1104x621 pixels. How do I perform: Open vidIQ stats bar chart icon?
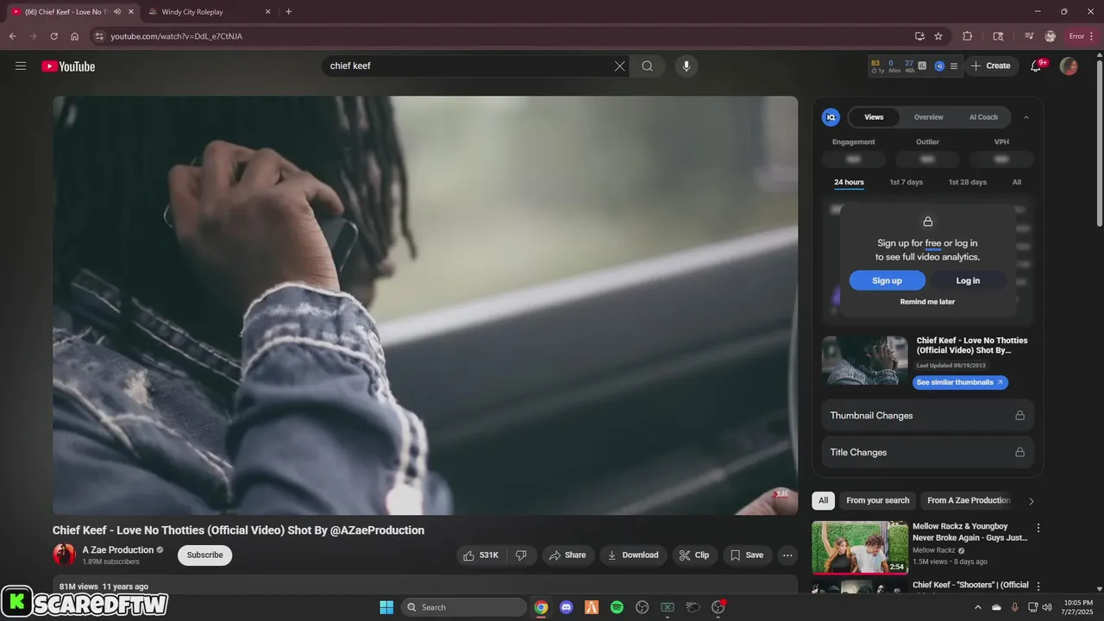pyautogui.click(x=922, y=66)
